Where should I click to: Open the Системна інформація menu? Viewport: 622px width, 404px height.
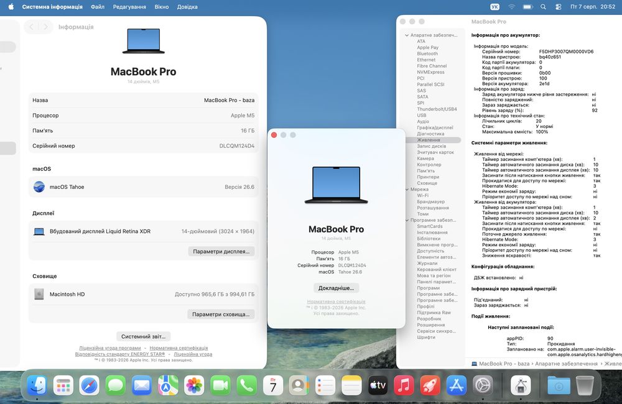coord(52,7)
